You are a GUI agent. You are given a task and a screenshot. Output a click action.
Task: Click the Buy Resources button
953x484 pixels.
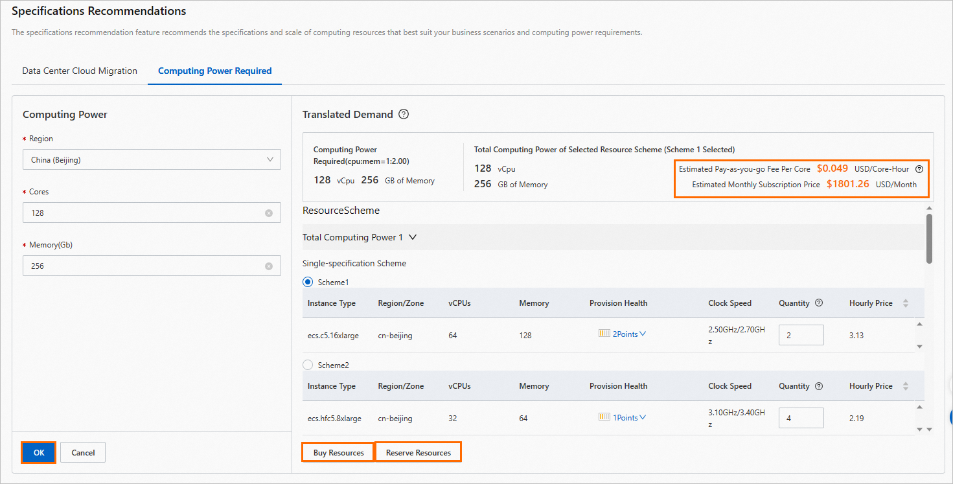pos(338,452)
